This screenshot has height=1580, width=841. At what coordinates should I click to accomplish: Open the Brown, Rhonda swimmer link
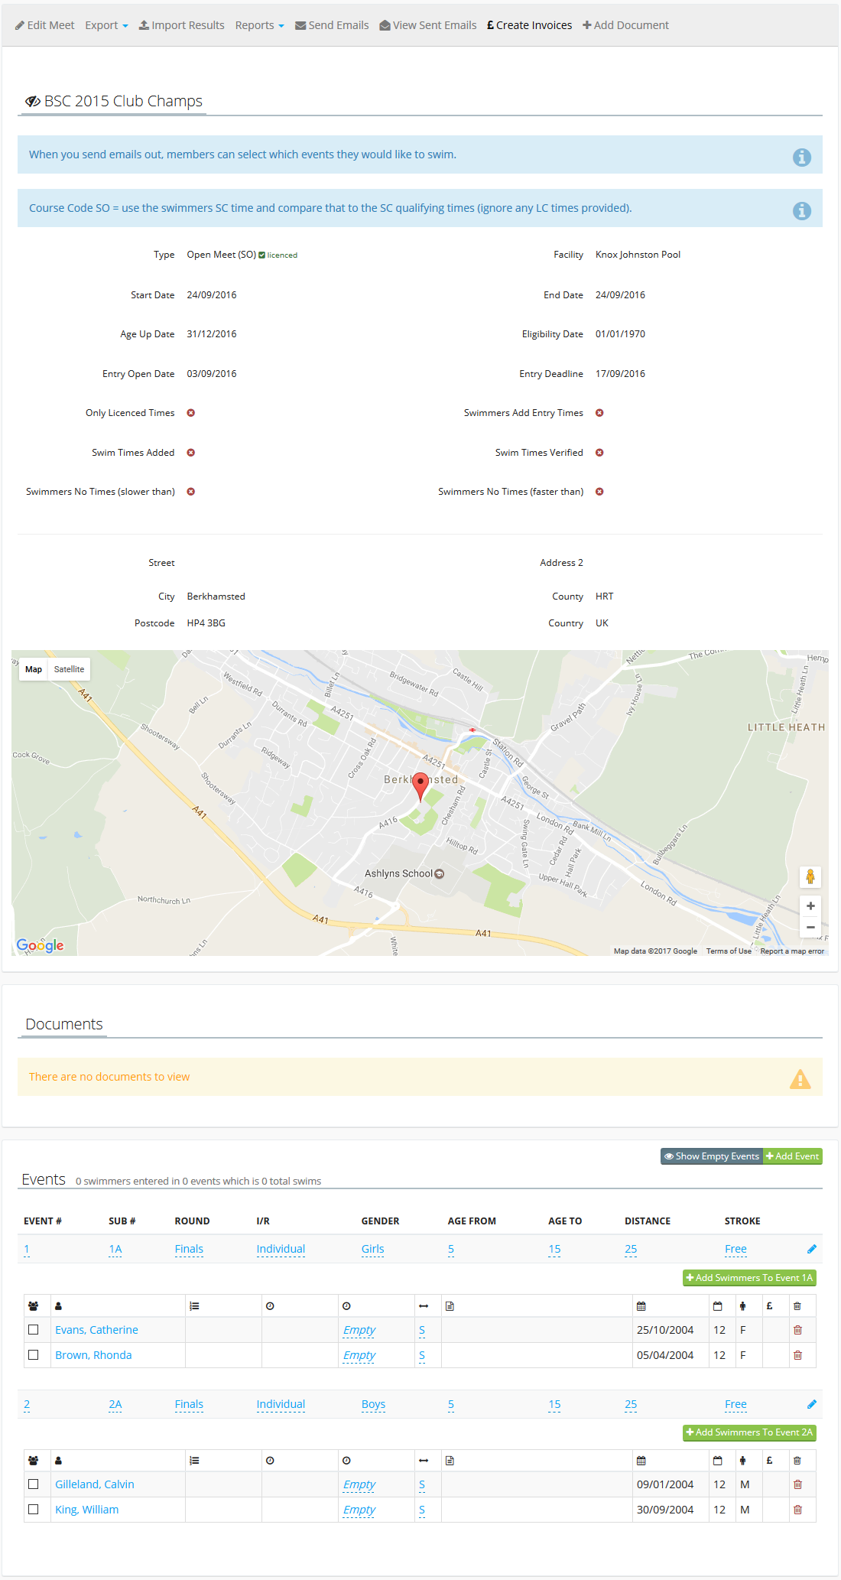[93, 1355]
